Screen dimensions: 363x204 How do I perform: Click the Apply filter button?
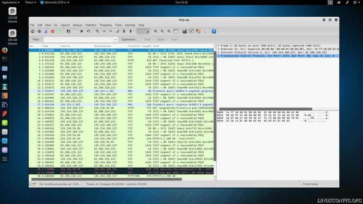(161, 39)
